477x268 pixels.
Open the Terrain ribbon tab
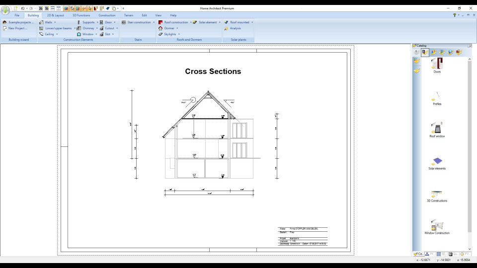(128, 15)
